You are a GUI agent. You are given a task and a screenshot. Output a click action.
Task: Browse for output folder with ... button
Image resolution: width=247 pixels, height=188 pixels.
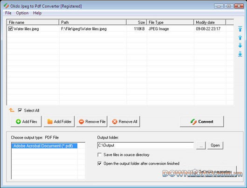point(201,145)
